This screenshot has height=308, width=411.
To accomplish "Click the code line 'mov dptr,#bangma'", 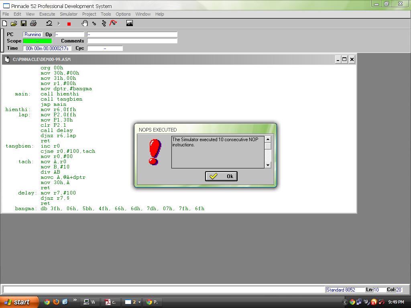I will click(x=66, y=89).
